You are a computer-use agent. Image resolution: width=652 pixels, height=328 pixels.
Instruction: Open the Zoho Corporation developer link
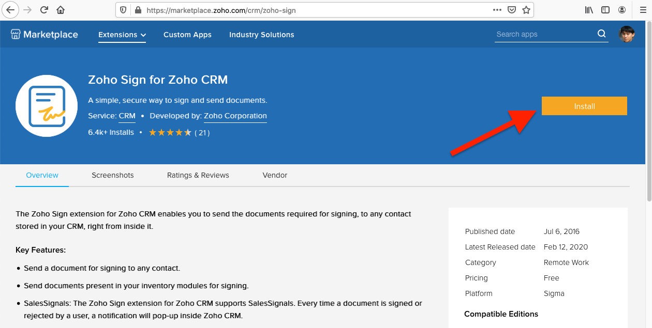pos(235,116)
